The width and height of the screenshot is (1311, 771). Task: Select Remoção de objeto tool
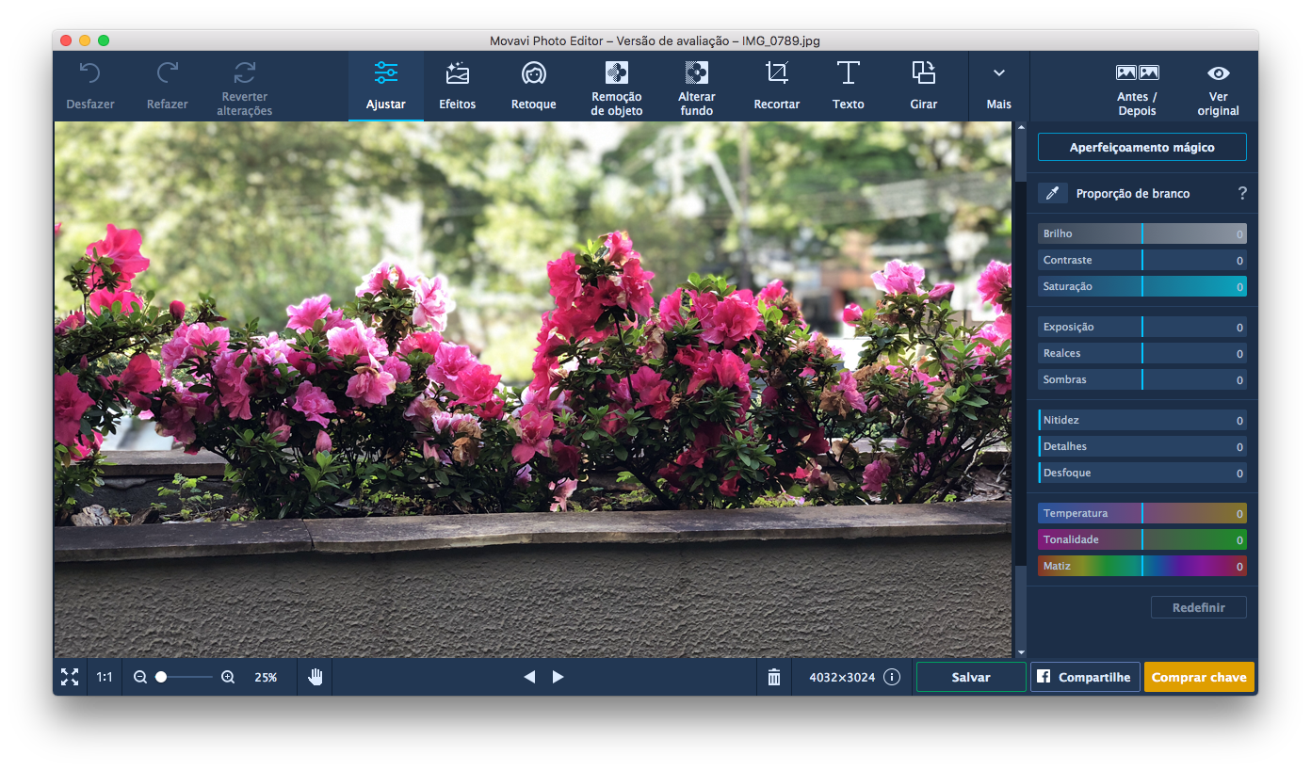[617, 87]
